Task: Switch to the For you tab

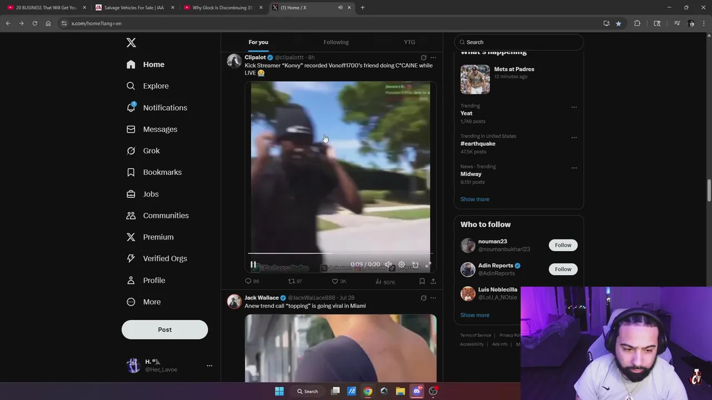Action: (258, 42)
